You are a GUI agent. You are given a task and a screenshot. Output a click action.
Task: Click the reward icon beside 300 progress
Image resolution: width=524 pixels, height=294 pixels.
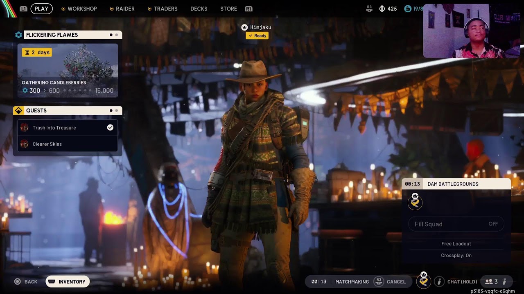coord(25,91)
